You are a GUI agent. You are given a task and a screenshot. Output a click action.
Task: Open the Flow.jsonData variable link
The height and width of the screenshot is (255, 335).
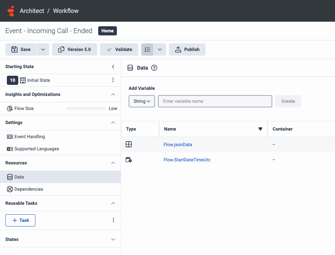(x=178, y=145)
